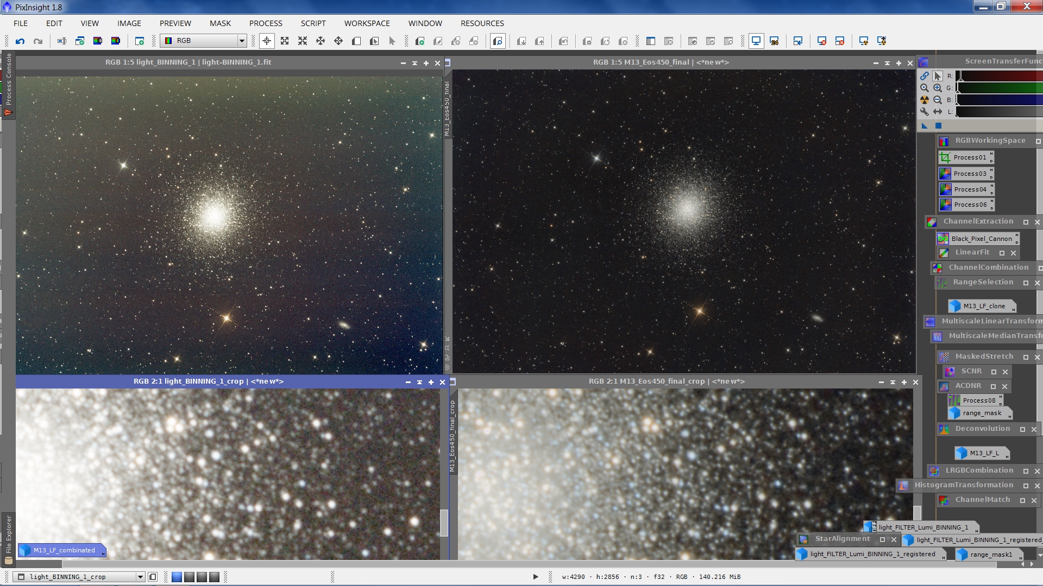Click the STF wrench settings icon
The image size is (1043, 586).
pos(925,112)
